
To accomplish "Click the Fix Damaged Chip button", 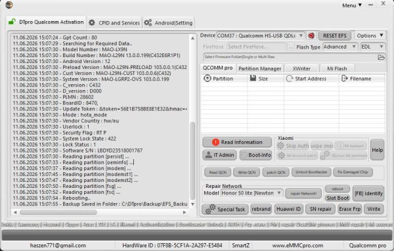I will 353,172.
